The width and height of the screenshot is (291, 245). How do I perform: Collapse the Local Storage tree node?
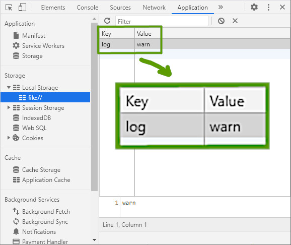[x=9, y=87]
